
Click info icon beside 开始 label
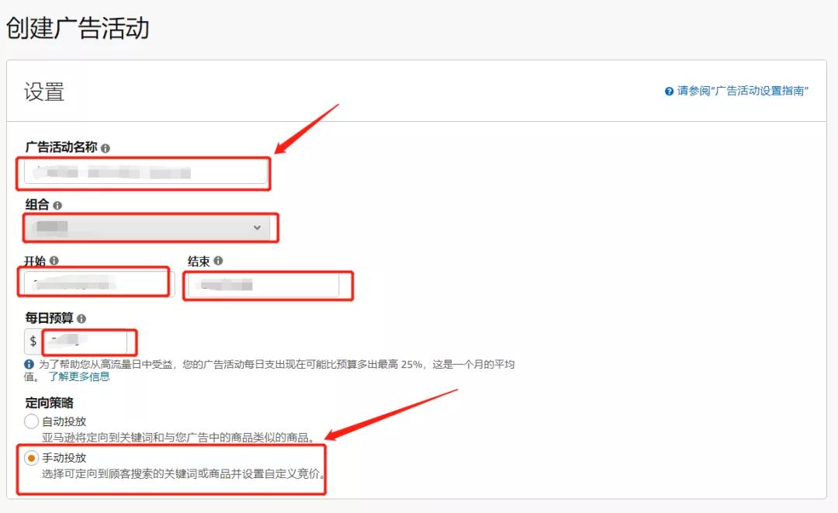[54, 262]
